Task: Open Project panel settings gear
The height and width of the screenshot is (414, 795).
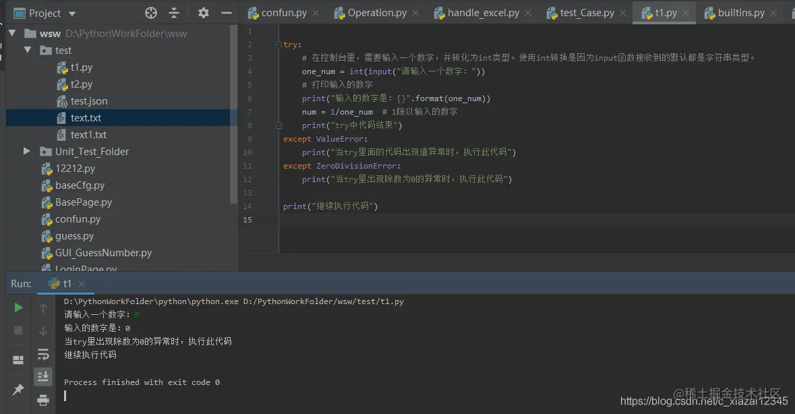Action: point(204,13)
